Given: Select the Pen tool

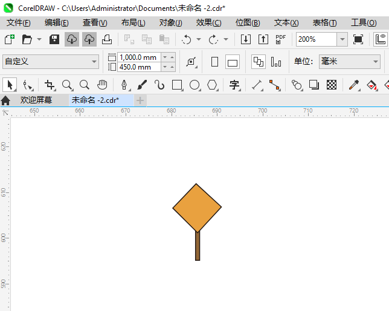Looking at the screenshot, I should [125, 85].
